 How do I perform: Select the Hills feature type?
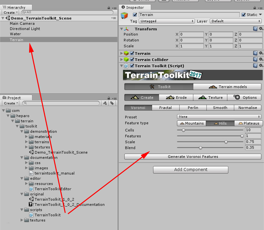click(220, 123)
